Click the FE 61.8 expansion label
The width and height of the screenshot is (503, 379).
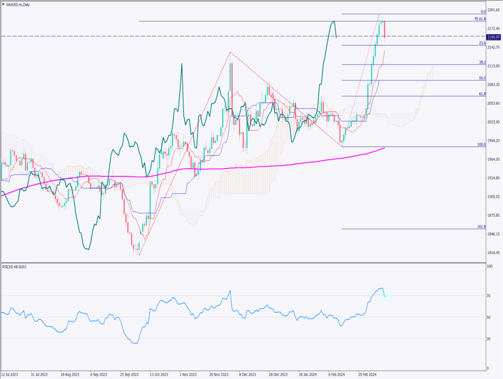point(480,19)
